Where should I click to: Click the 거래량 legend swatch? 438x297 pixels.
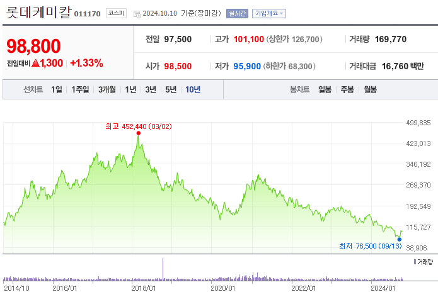pyautogui.click(x=415, y=262)
